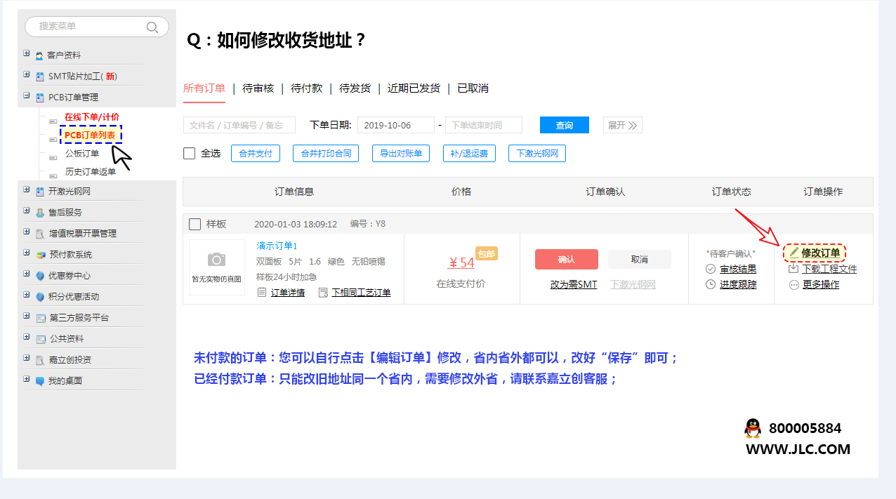
Task: Click the pencil icon beside 修改订单
Action: 793,253
